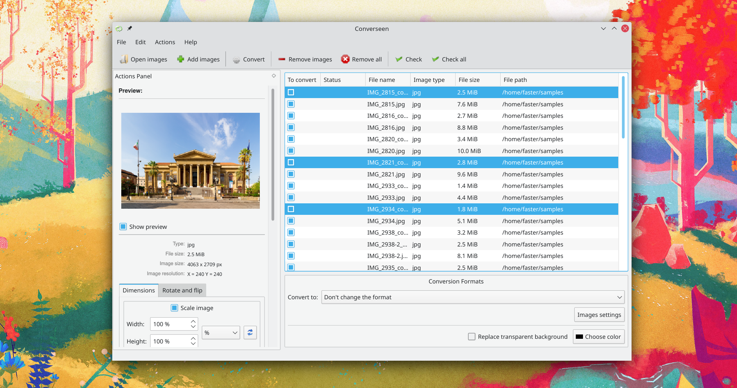Open the percent unit dropdown
This screenshot has height=388, width=737.
221,333
